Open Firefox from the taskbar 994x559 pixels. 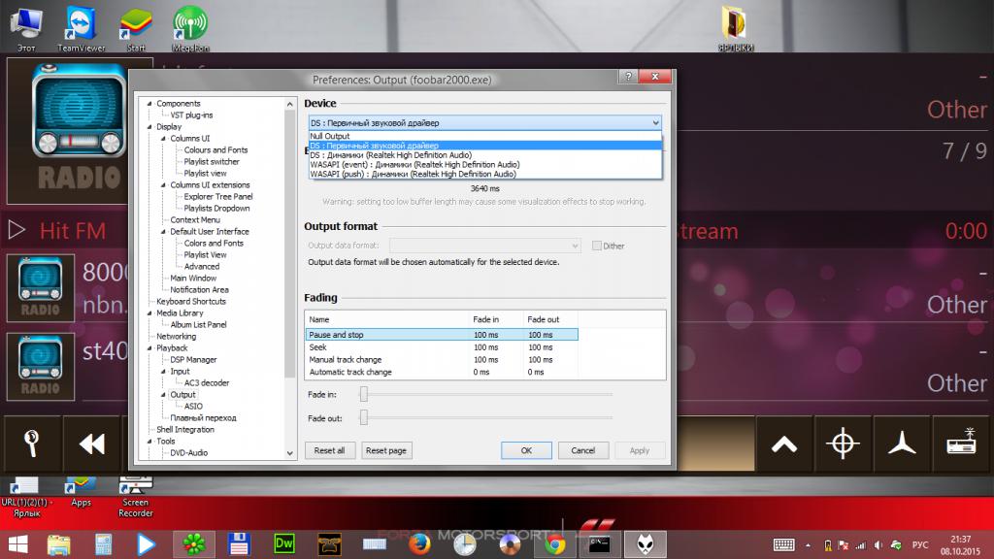(419, 543)
